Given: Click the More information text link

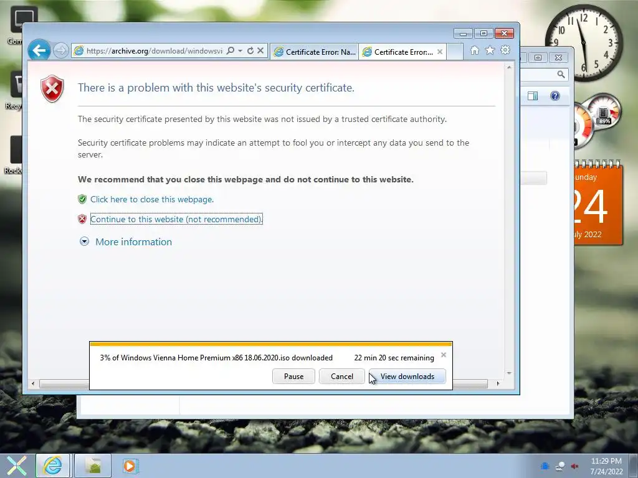Looking at the screenshot, I should [133, 242].
